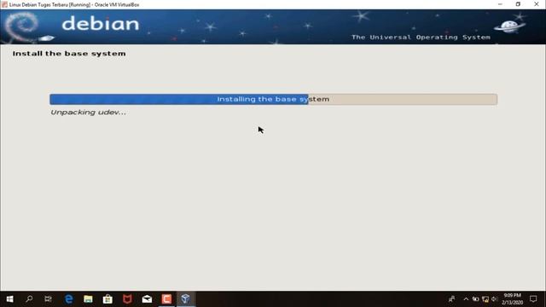
Task: Open orange Camtasia icon in taskbar
Action: coord(166,299)
